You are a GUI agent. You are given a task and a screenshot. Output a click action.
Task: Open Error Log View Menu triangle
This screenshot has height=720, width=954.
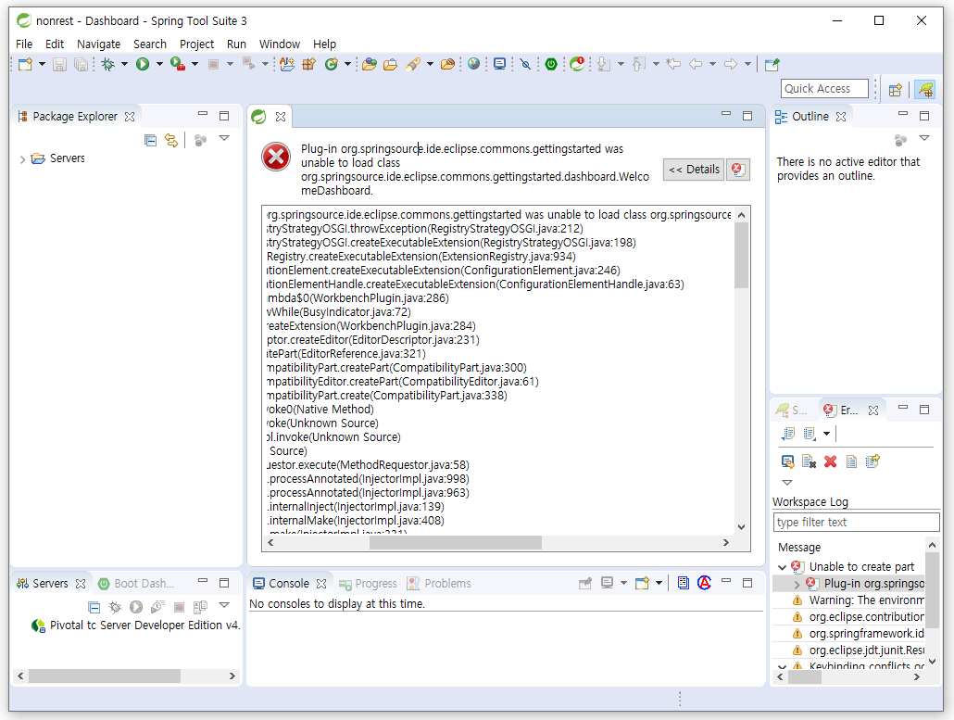[787, 483]
